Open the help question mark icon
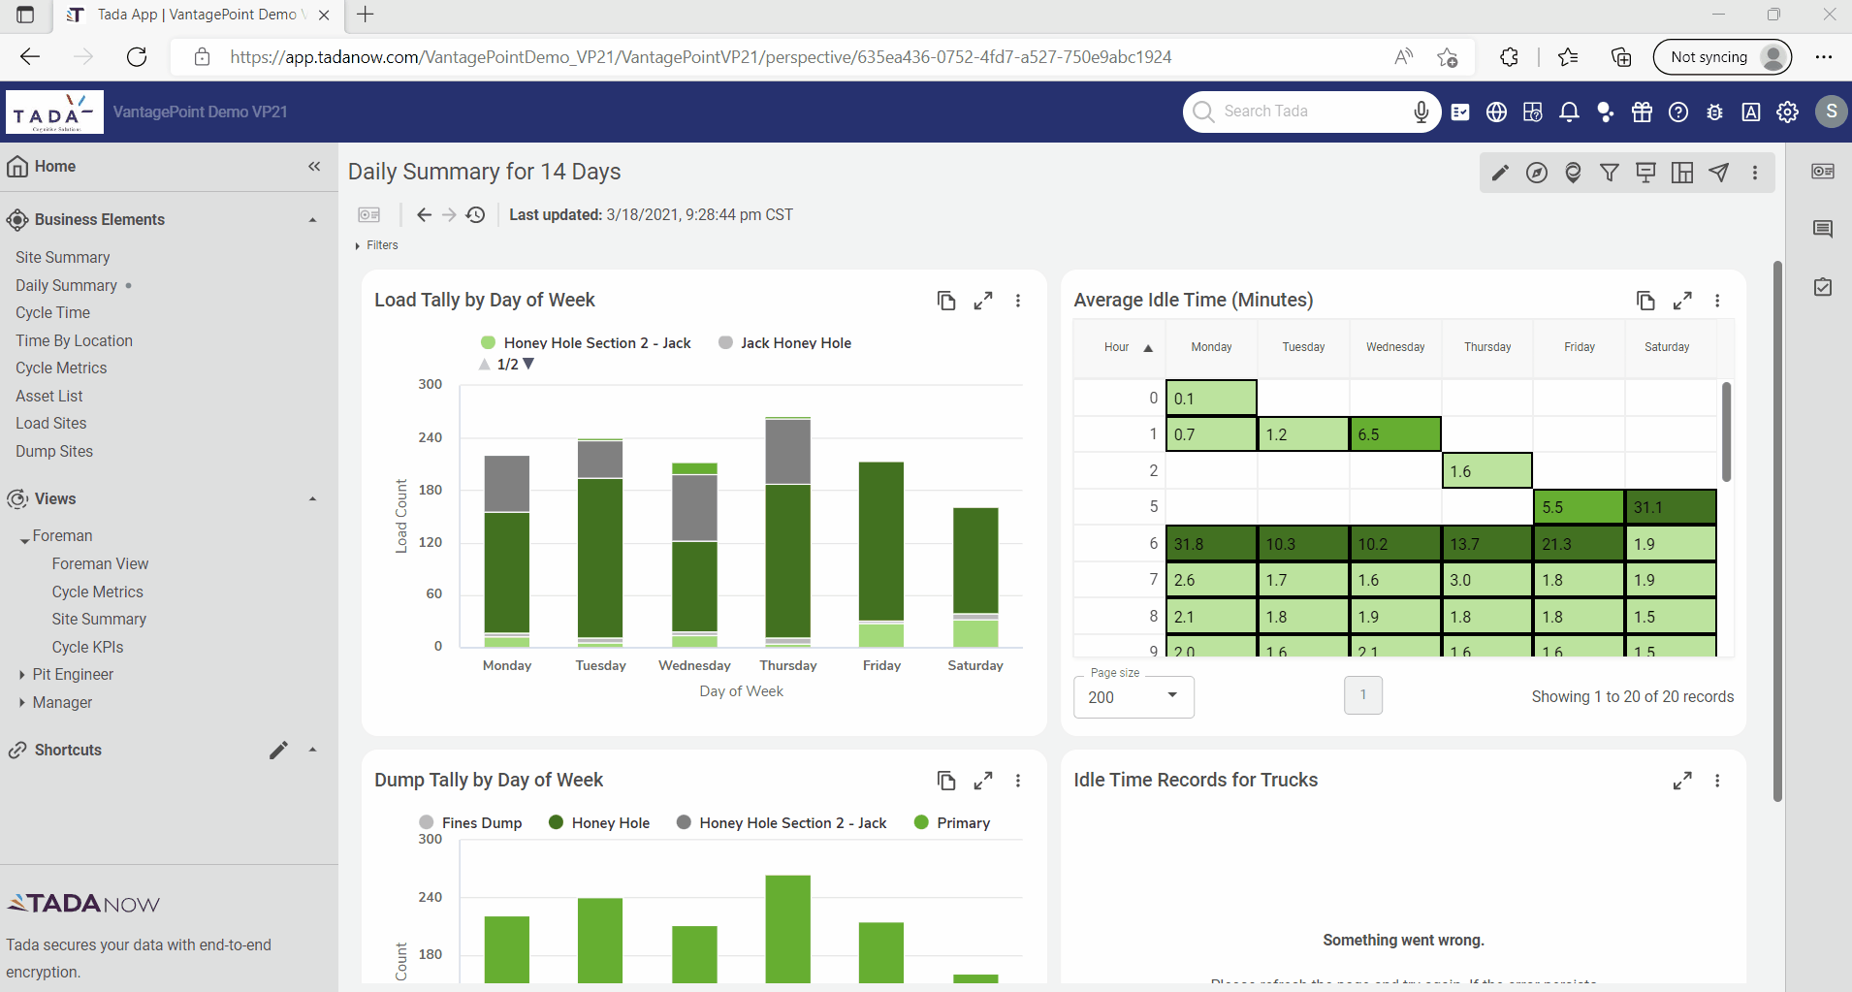Screen dimensions: 1852x992 point(1678,112)
